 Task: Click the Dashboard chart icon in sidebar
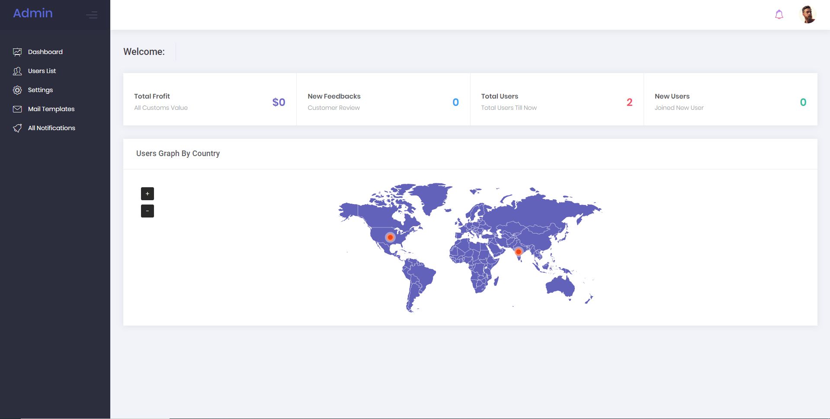(17, 52)
